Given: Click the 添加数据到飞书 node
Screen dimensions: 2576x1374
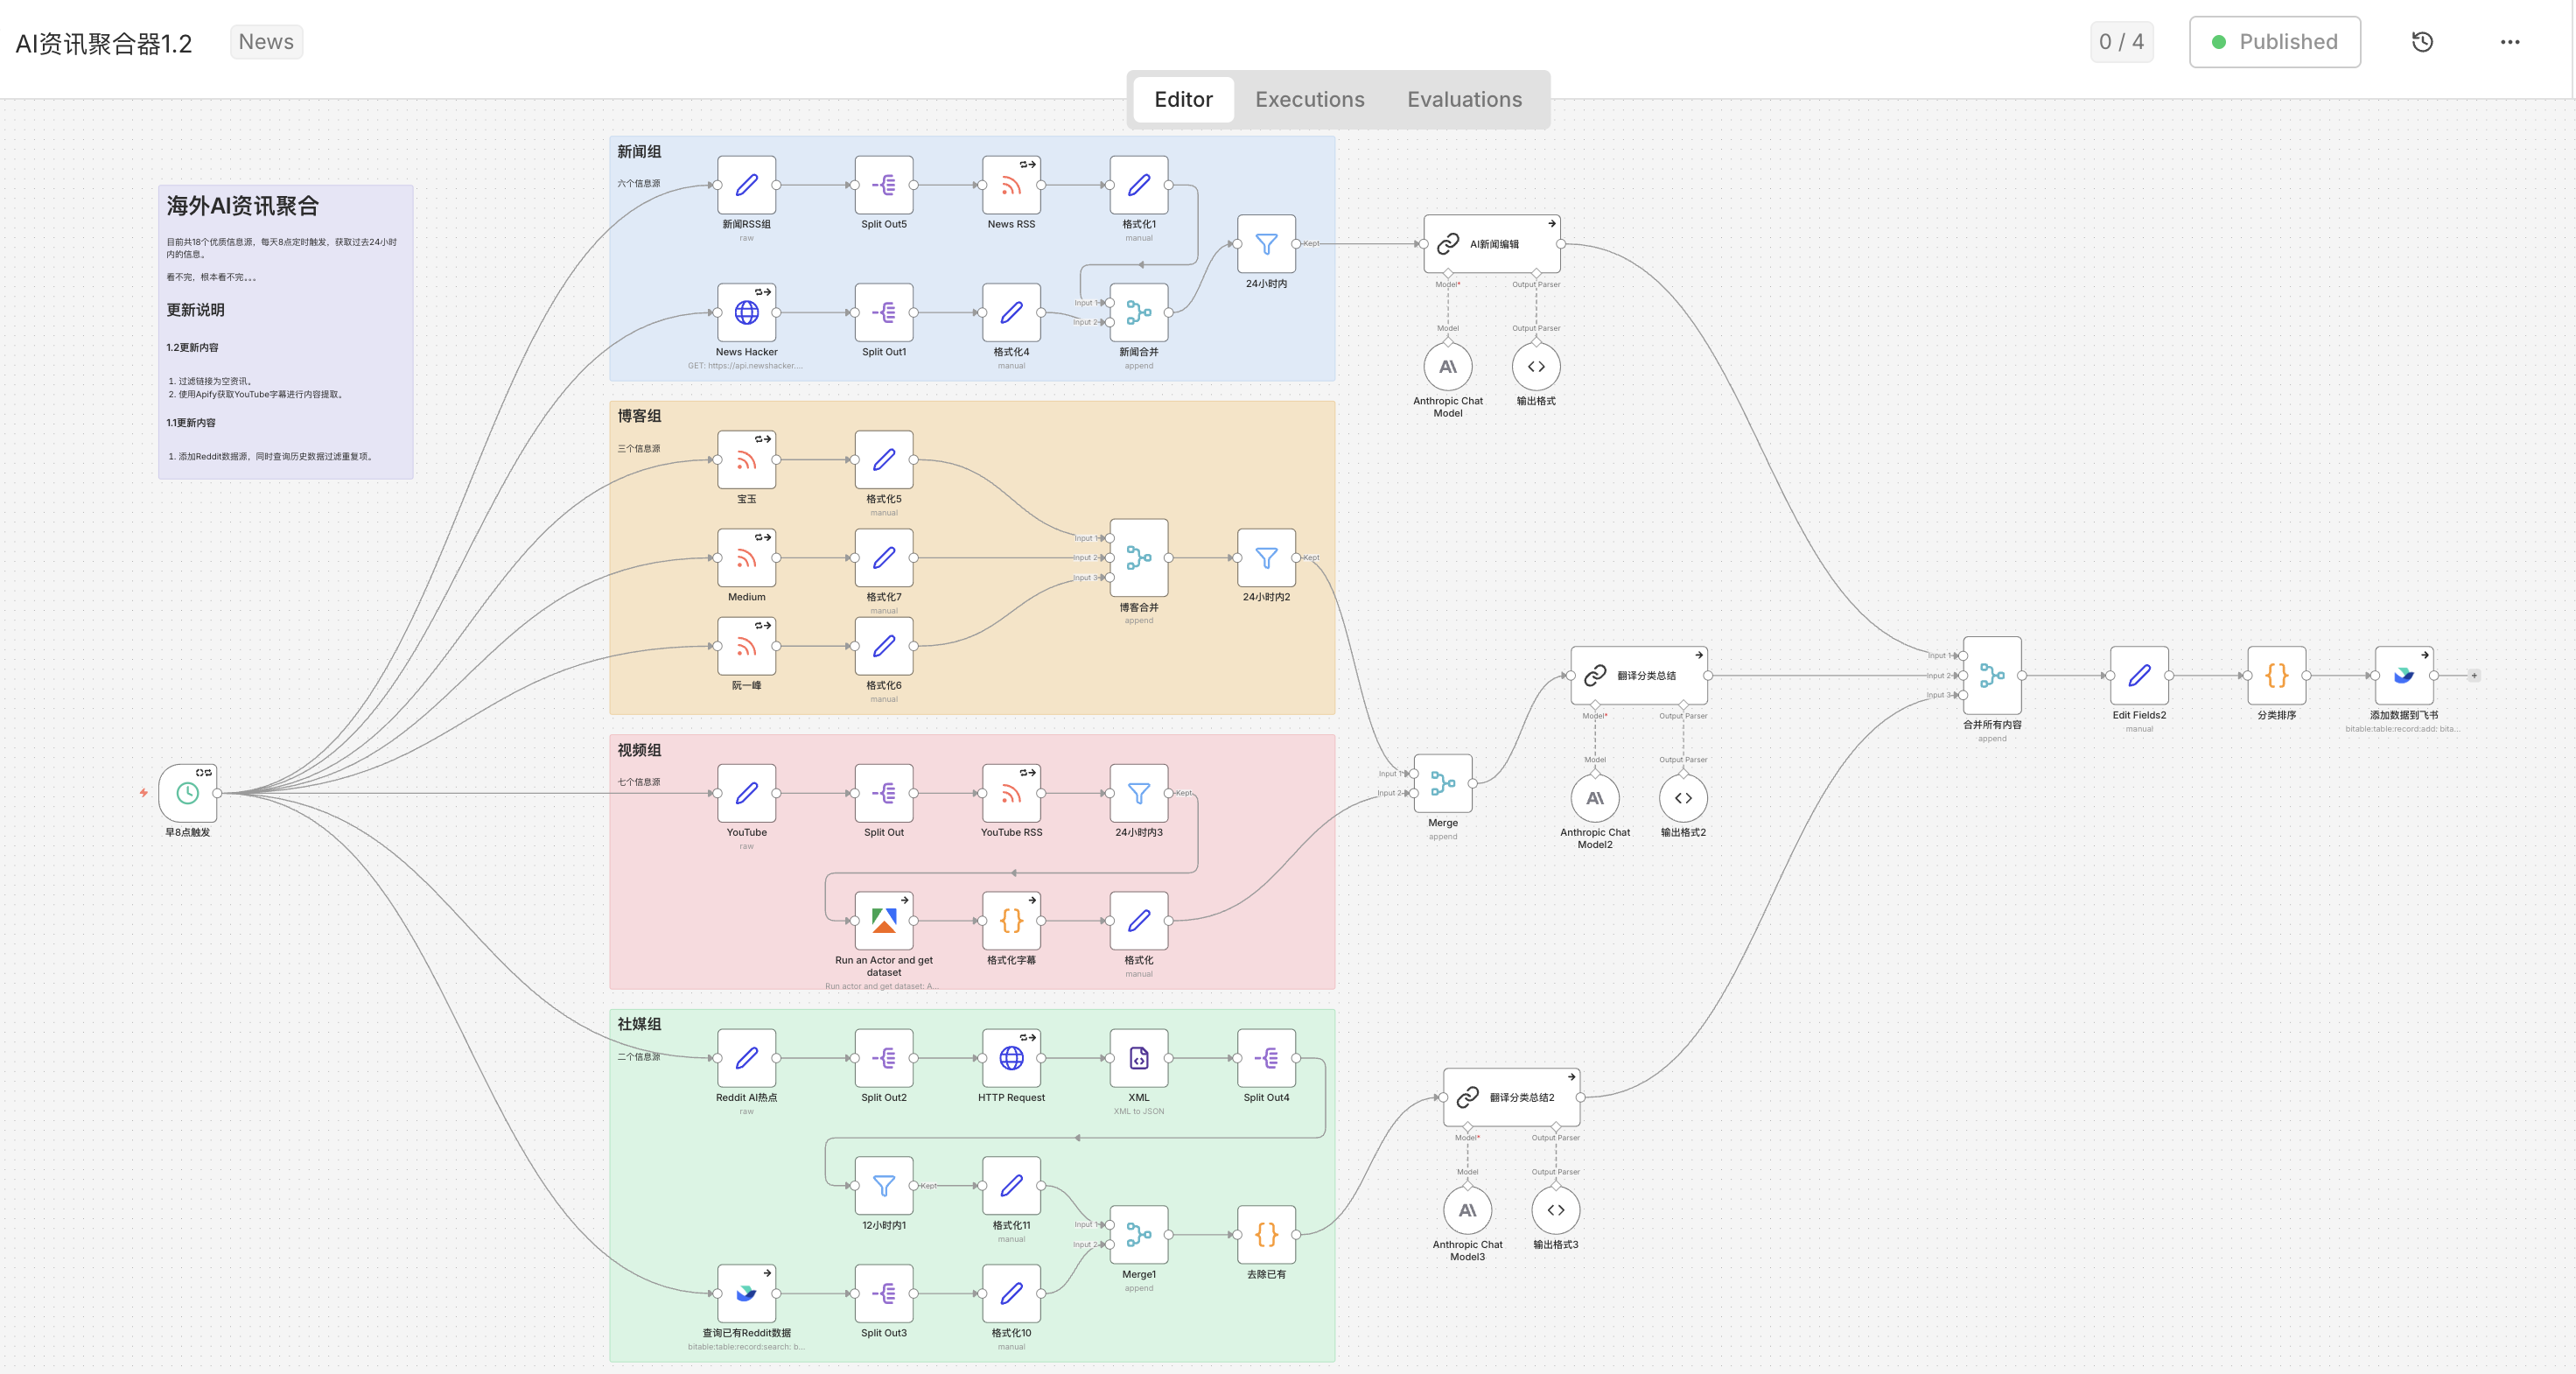Looking at the screenshot, I should point(2403,676).
